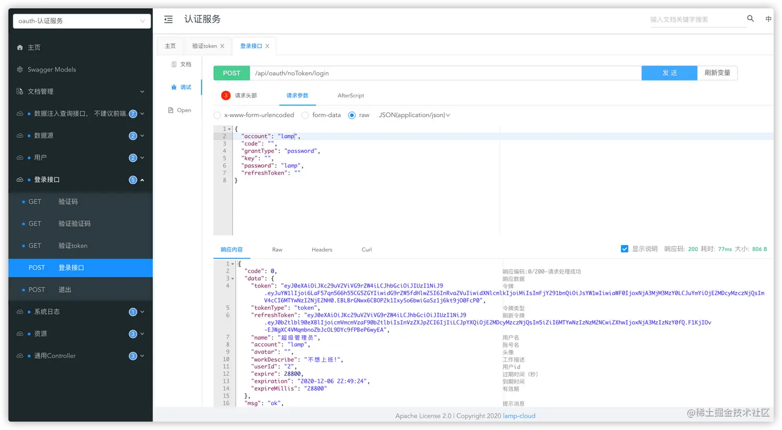Image resolution: width=782 pixels, height=430 pixels.
Task: Click the cloud icon beside 通用Controller
Action: point(20,356)
